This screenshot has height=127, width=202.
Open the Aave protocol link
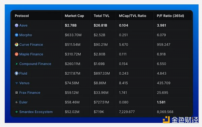coord(23,25)
